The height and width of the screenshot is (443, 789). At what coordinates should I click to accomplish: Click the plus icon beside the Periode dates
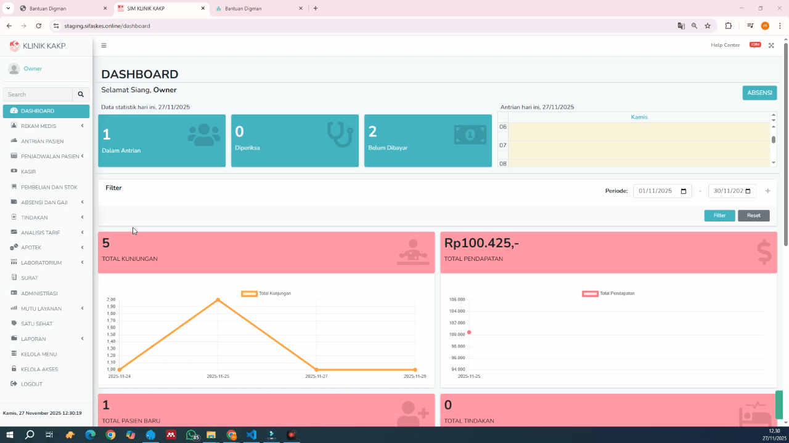coord(767,191)
